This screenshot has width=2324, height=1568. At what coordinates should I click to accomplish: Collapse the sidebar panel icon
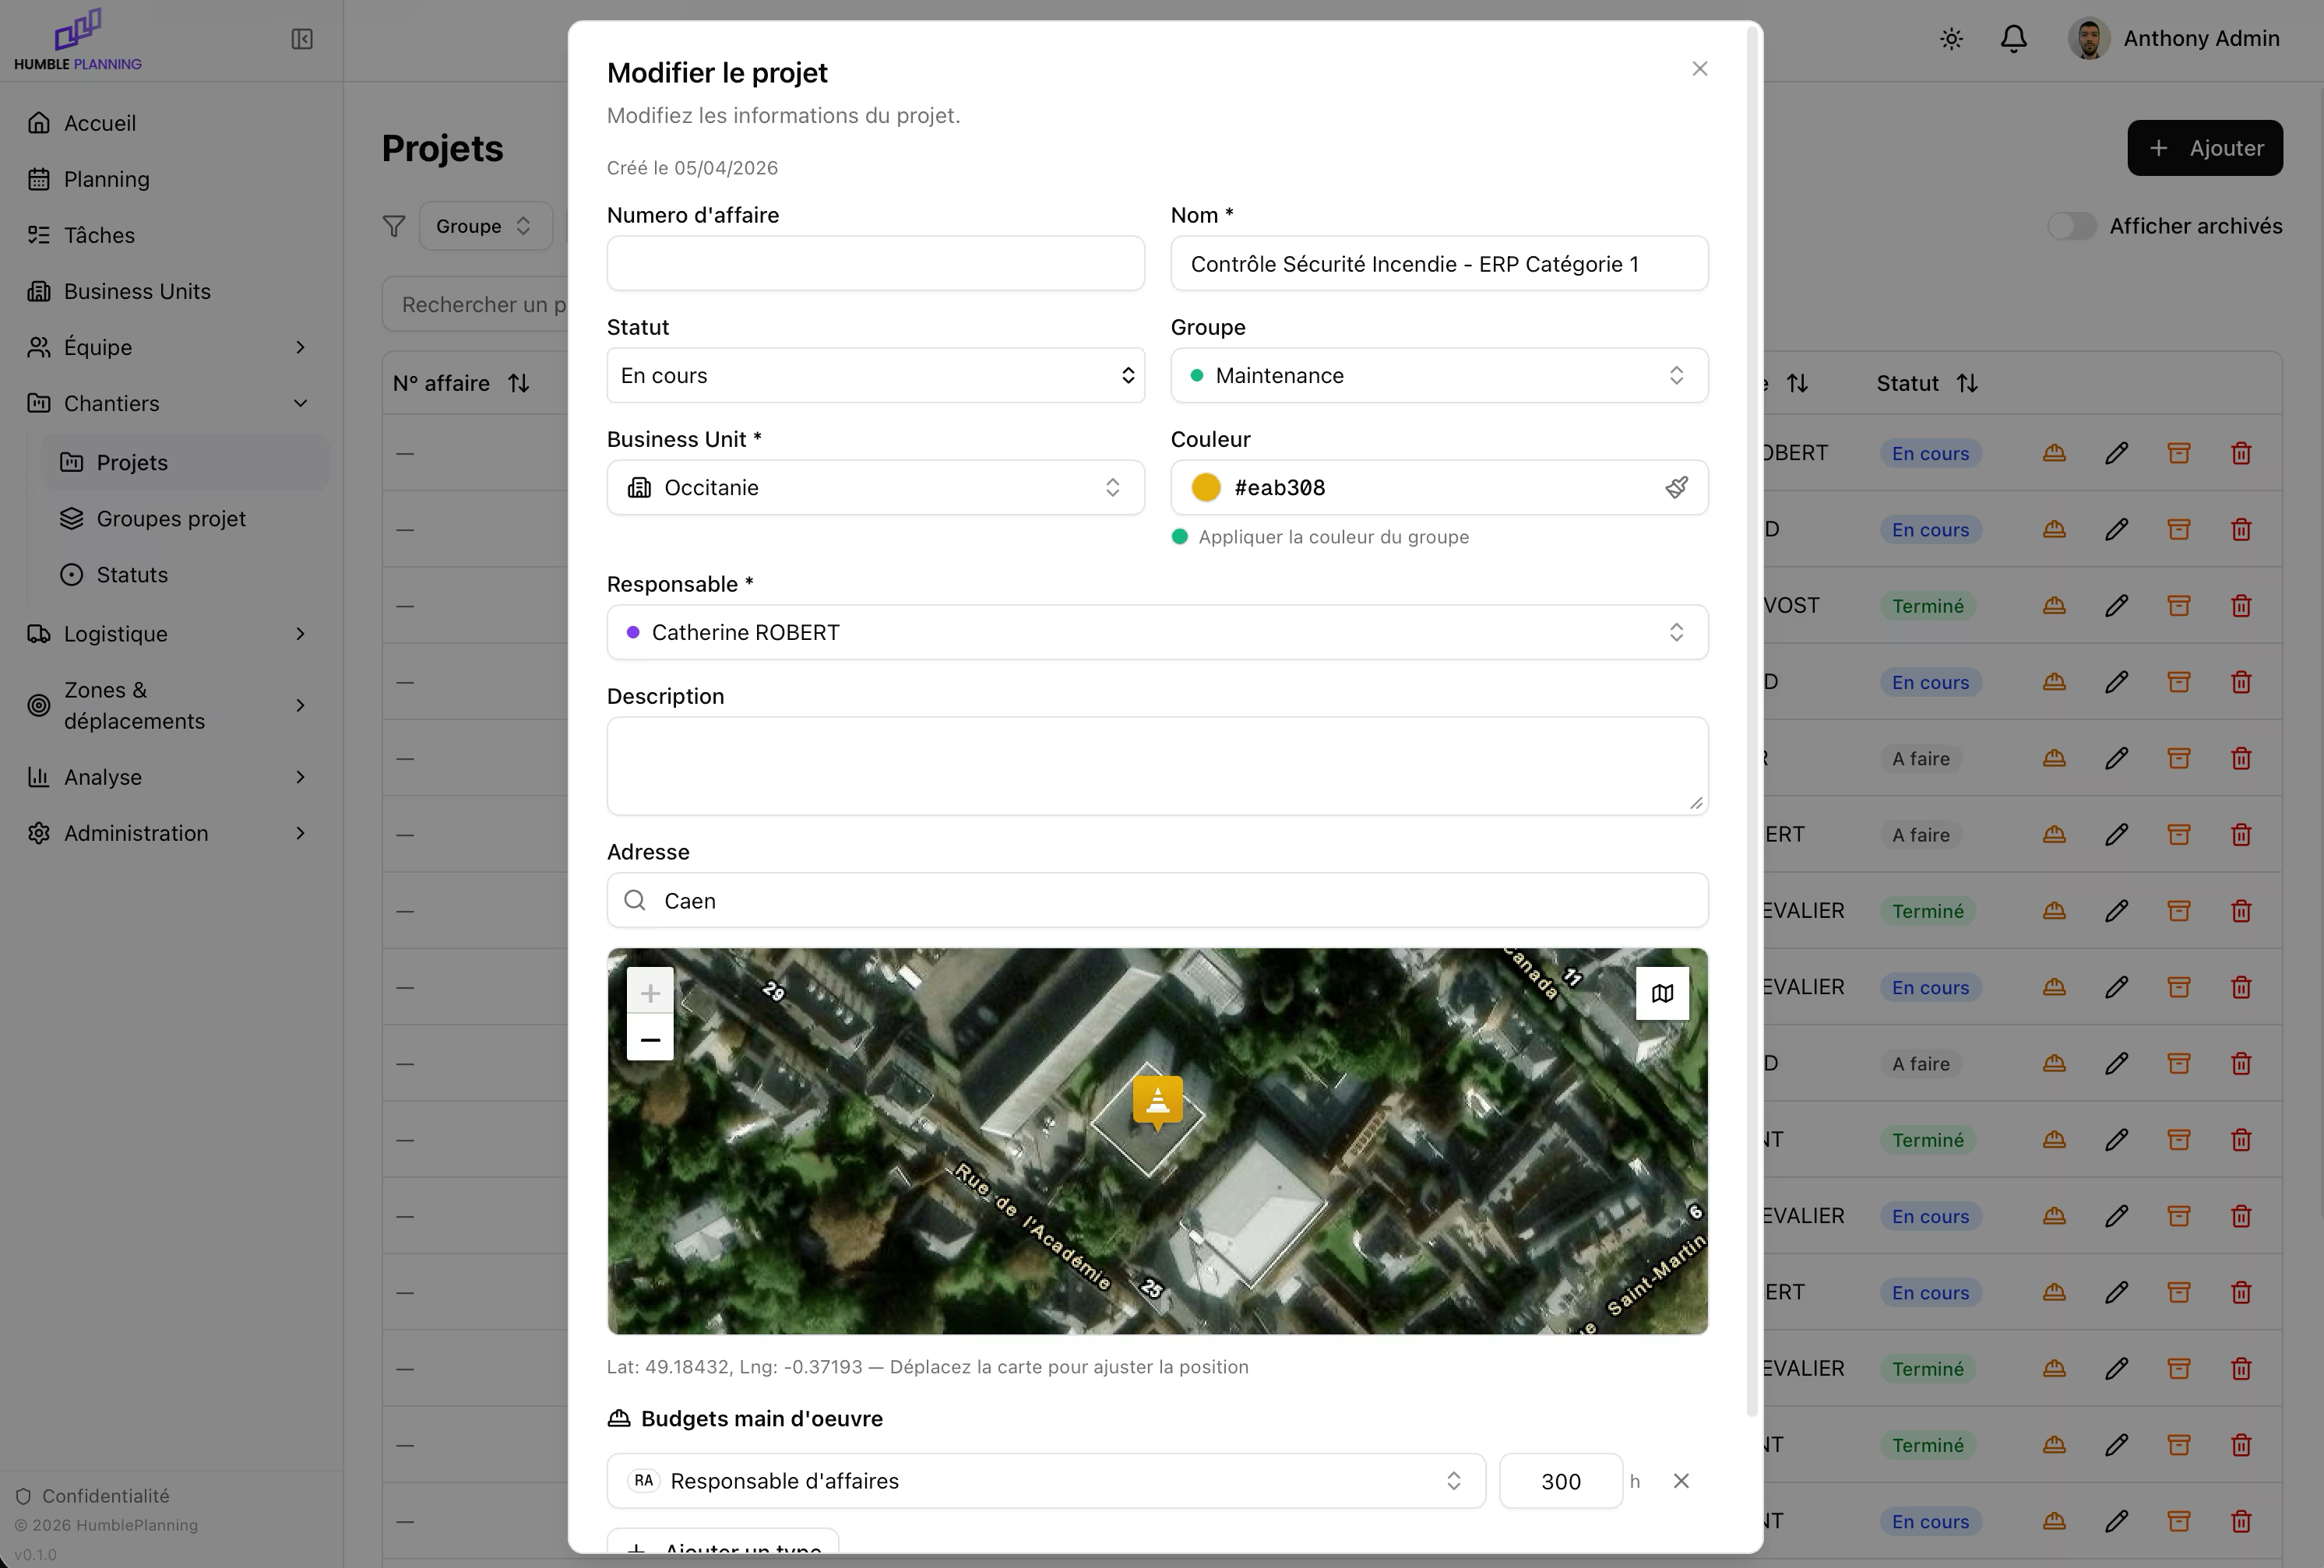(302, 39)
